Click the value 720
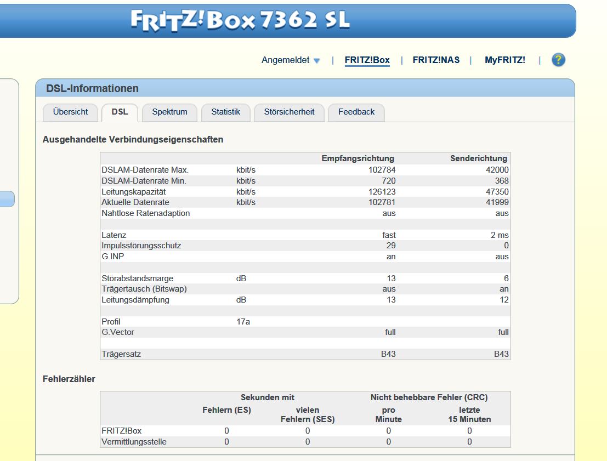Viewport: 607px width, 461px height. click(389, 181)
